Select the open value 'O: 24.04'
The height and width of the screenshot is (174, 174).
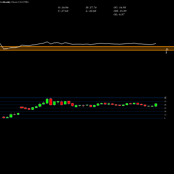[x=63, y=8]
